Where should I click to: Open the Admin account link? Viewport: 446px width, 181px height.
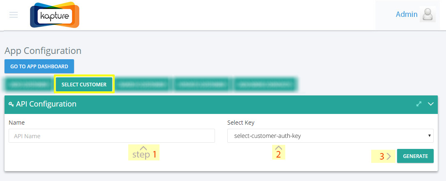[x=407, y=14]
